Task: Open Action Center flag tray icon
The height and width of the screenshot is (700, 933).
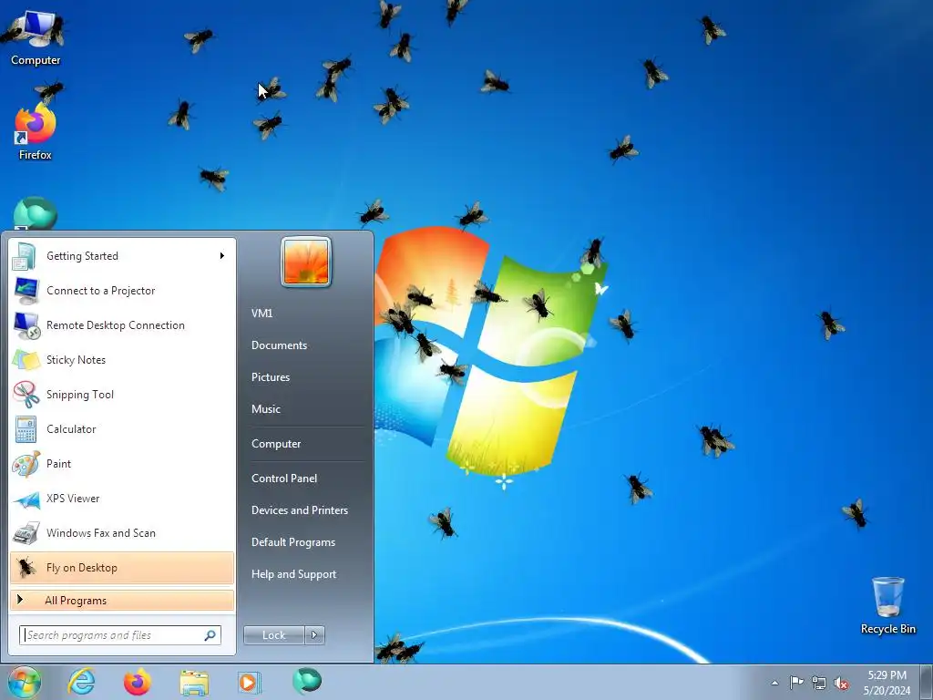Action: tap(796, 683)
